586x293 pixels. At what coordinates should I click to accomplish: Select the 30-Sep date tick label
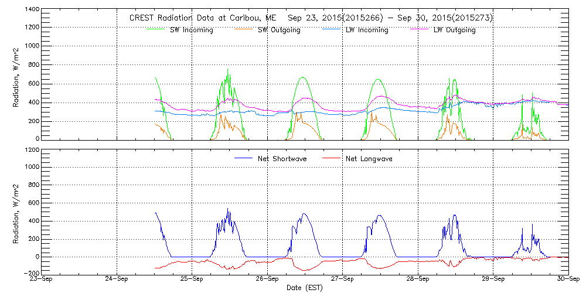coord(567,279)
